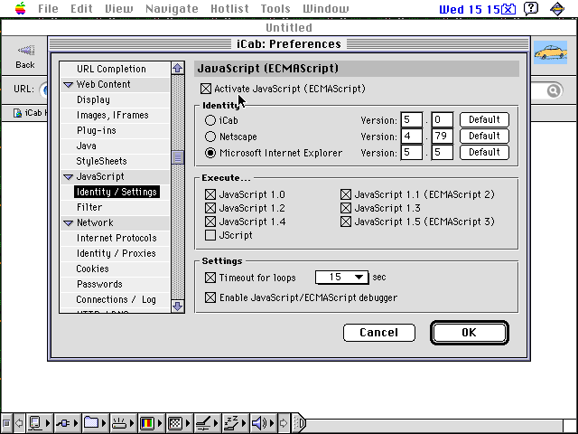Viewport: 578px width, 434px height.
Task: Click Default button for iCab version
Action: click(484, 119)
